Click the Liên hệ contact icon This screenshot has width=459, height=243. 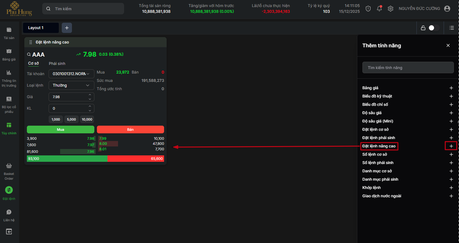click(x=9, y=212)
